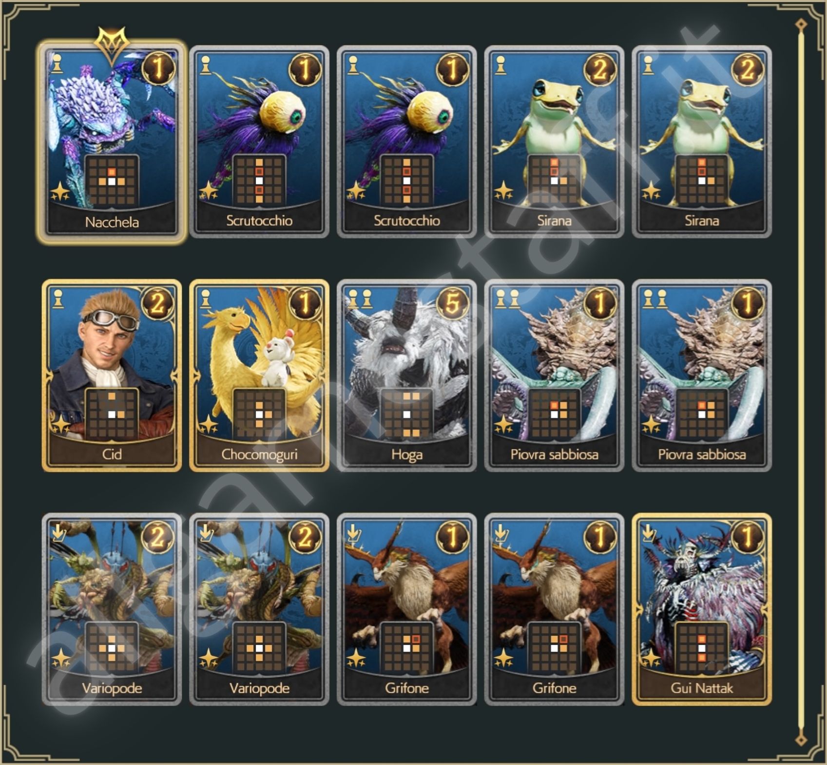Click the replace arrow icon on Gui Nattak
Image resolution: width=827 pixels, height=765 pixels.
[648, 532]
